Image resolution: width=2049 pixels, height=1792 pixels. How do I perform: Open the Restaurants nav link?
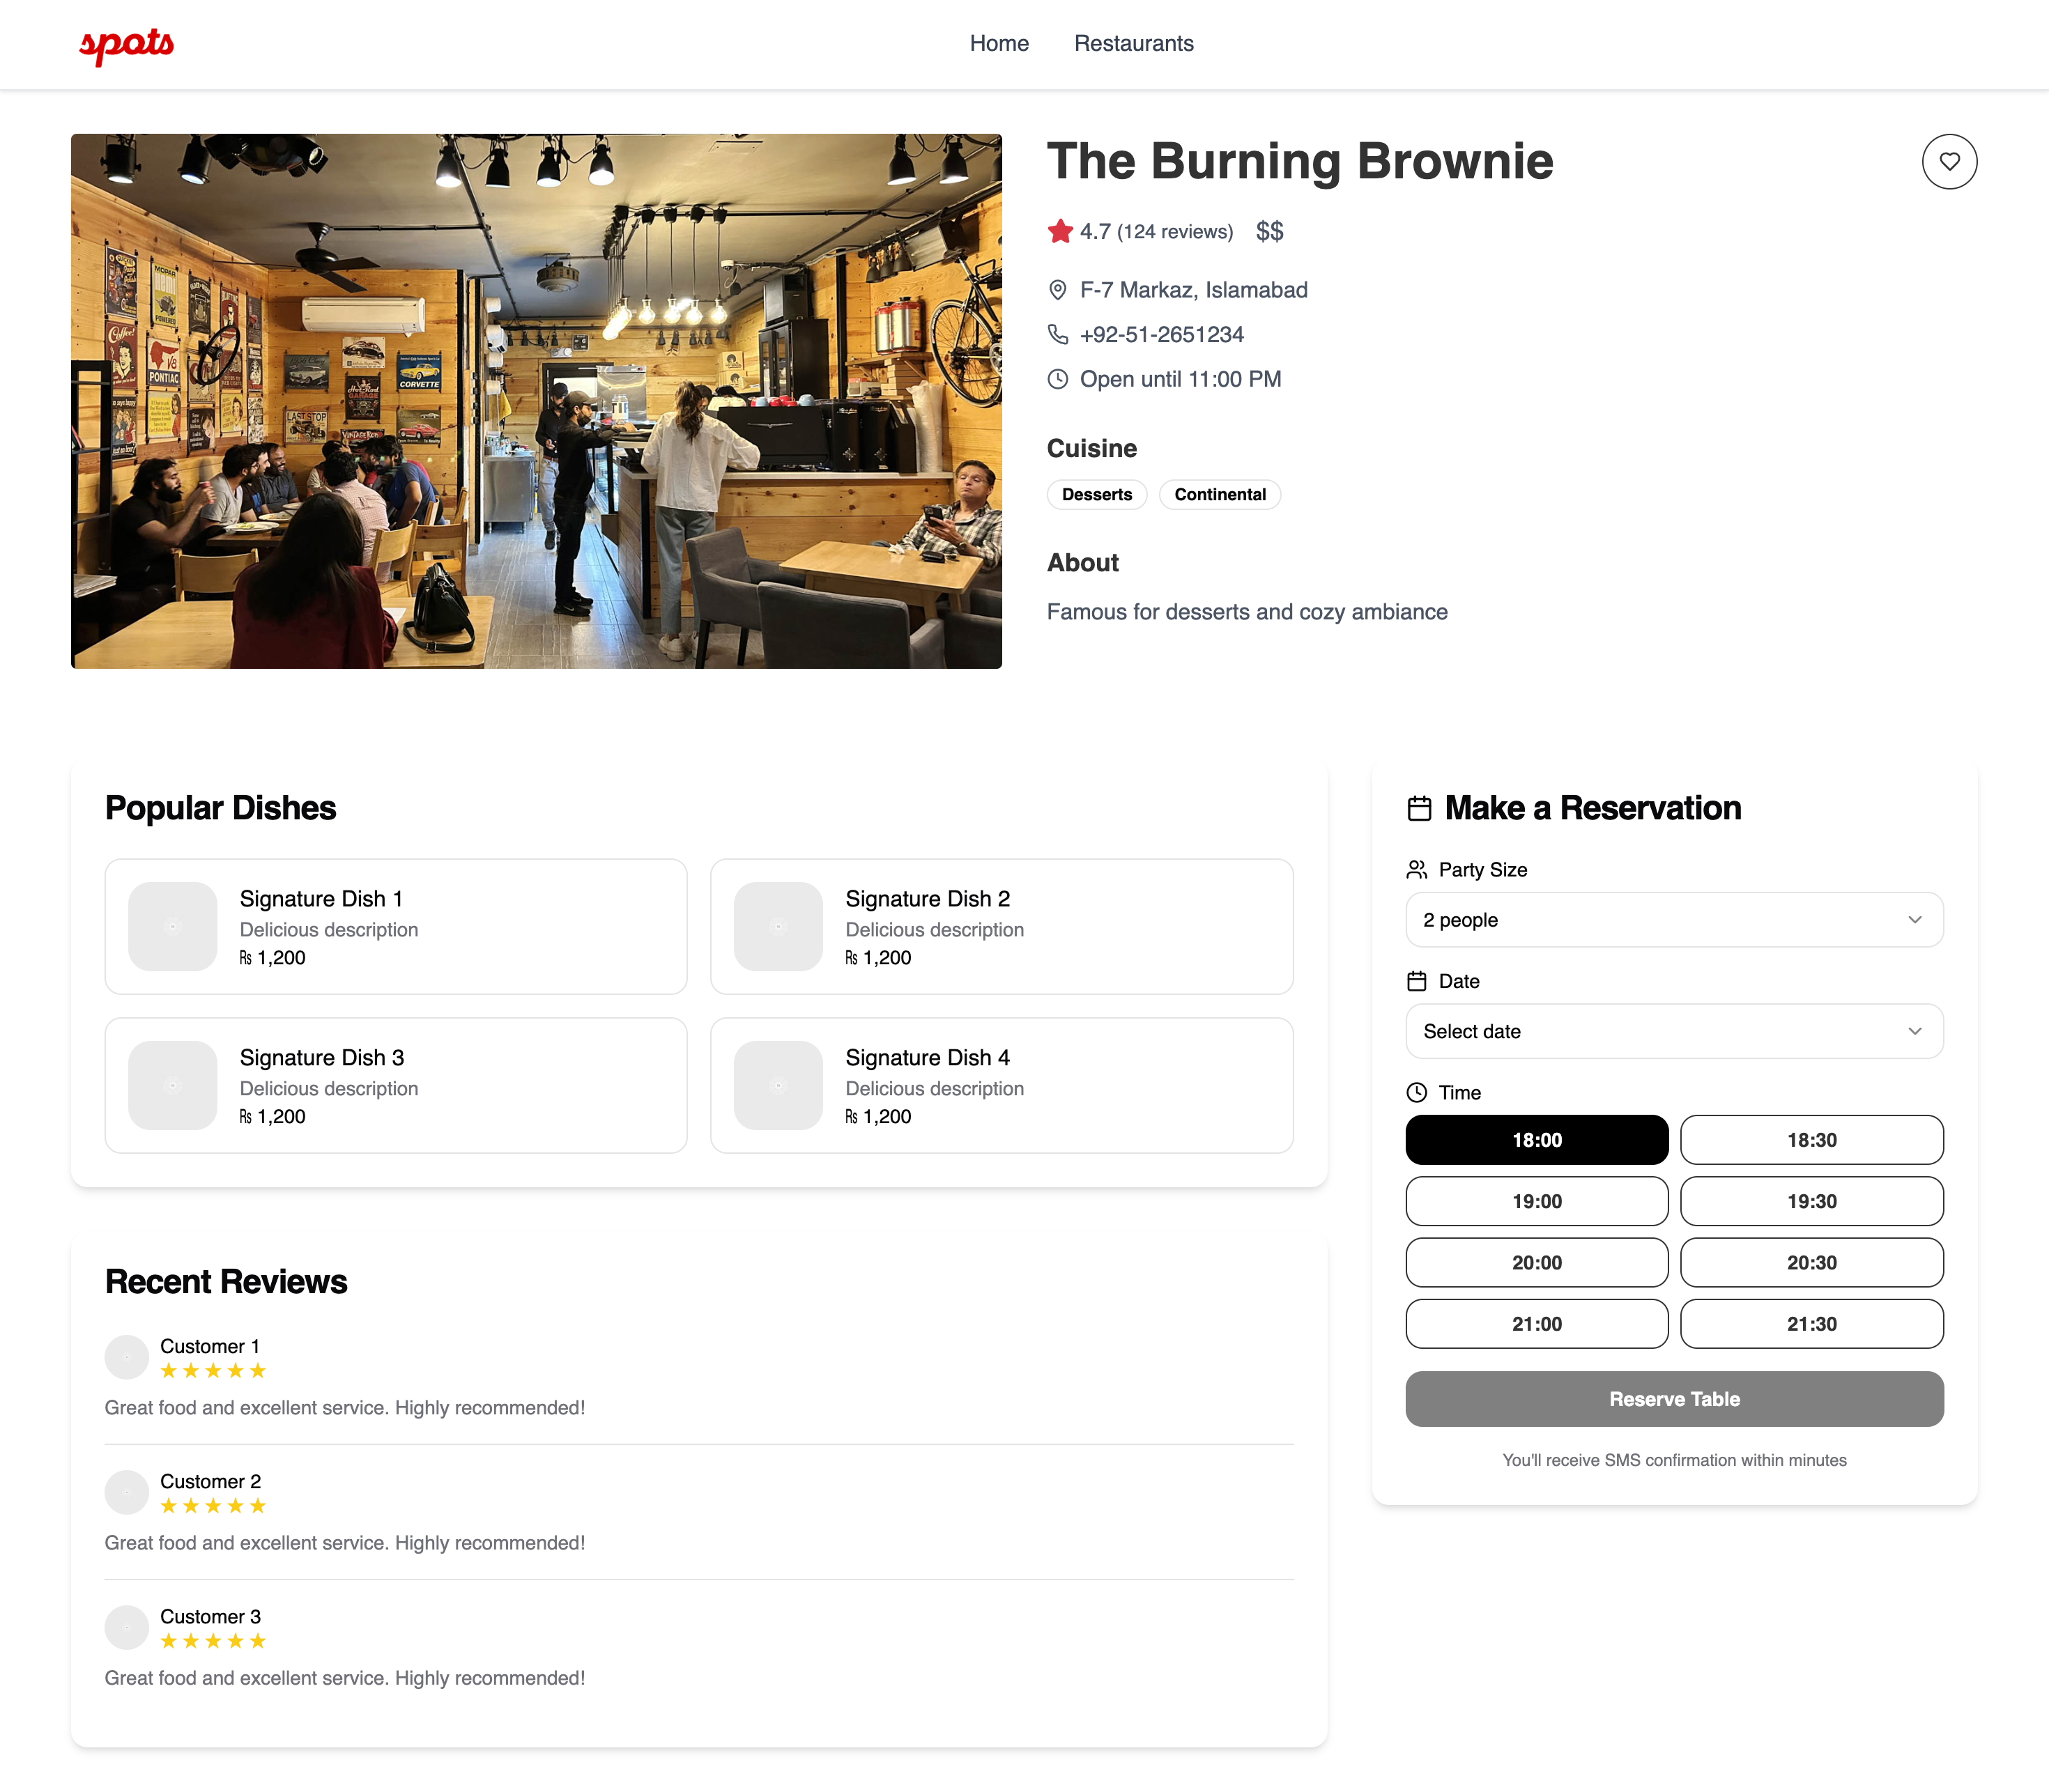click(1133, 43)
